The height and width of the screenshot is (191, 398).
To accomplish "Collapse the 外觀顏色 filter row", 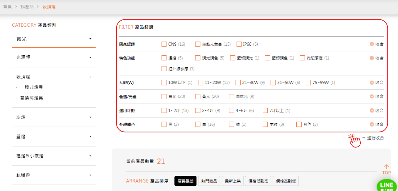I will (x=376, y=124).
